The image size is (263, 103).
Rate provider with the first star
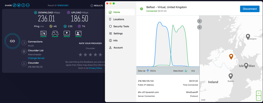(80, 55)
